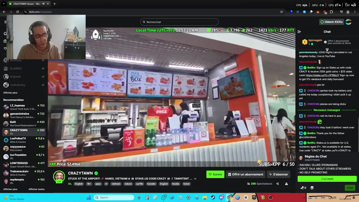Screen dimensions: 359x202
Task: Click the Windows Start button
Action: point(89,198)
